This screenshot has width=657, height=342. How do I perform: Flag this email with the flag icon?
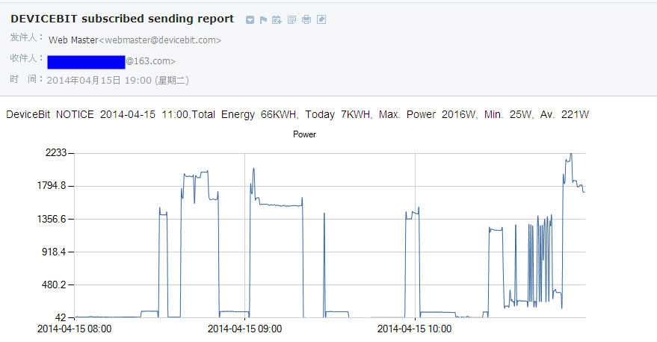pos(264,19)
